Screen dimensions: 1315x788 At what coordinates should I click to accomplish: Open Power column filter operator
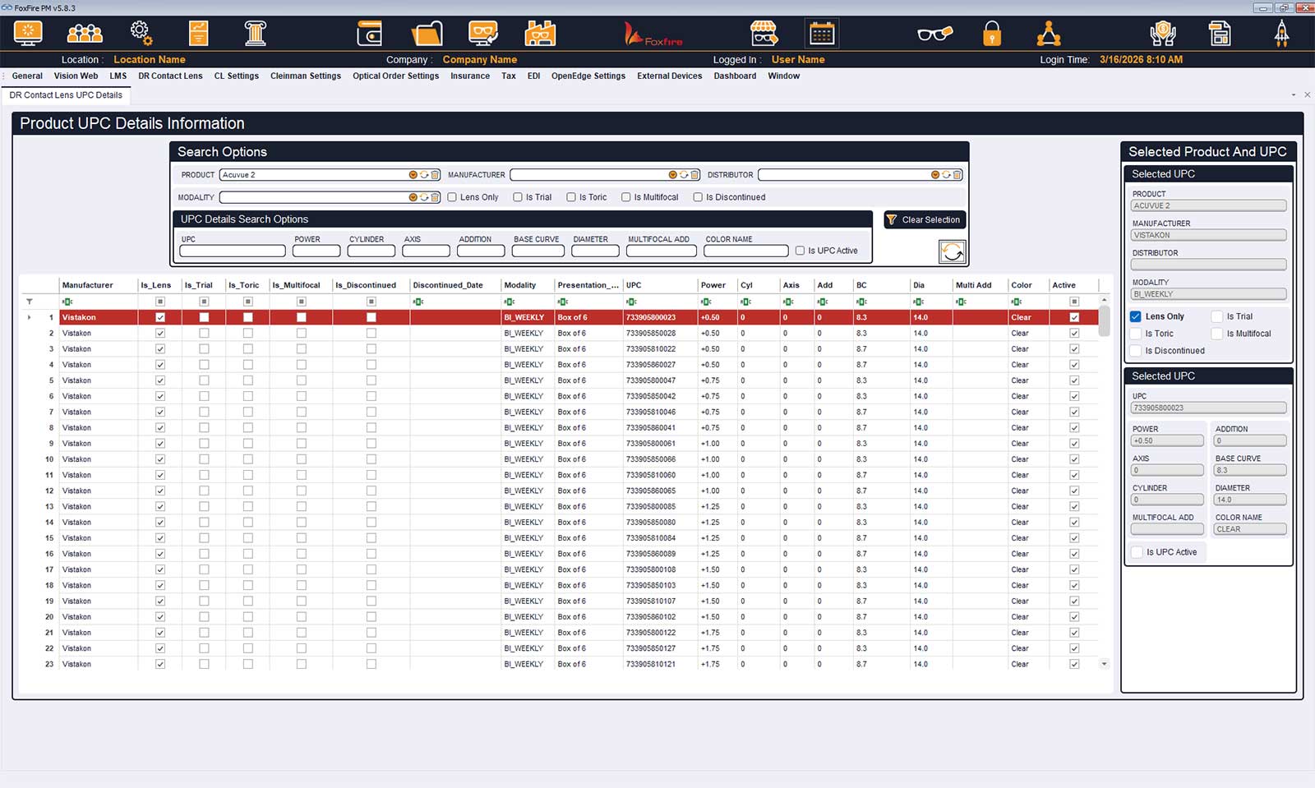point(706,302)
